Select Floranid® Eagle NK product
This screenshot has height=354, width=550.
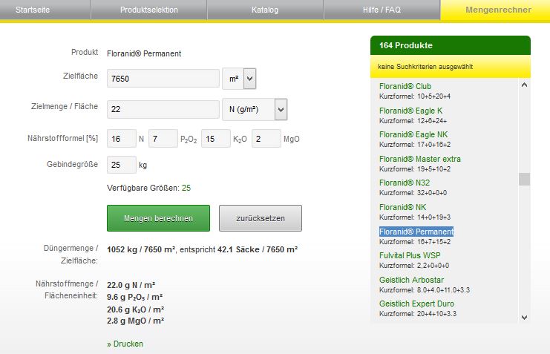click(413, 135)
